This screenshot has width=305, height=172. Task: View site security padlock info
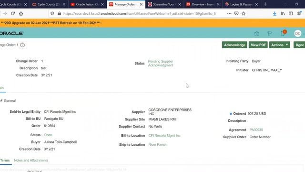pyautogui.click(x=60, y=13)
